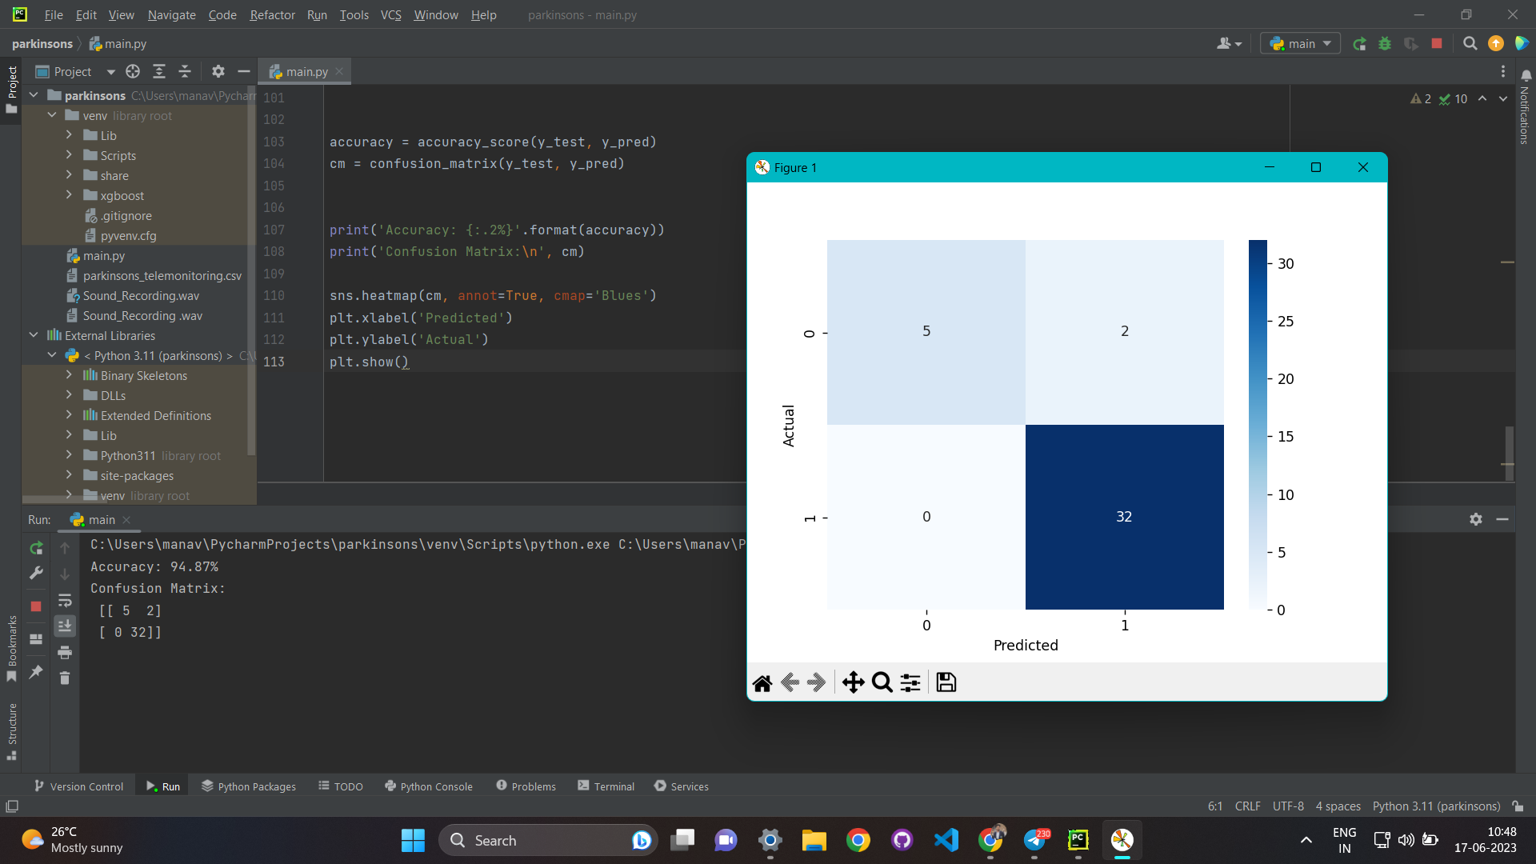The image size is (1536, 864).
Task: Activate the matplotlib Zoom magnifier tool
Action: click(882, 682)
